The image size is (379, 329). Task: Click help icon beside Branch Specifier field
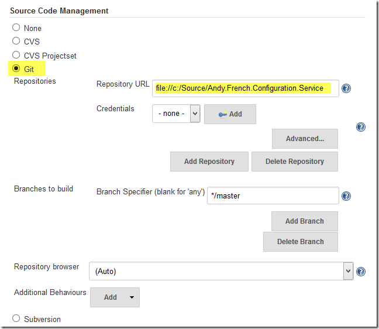coord(346,196)
